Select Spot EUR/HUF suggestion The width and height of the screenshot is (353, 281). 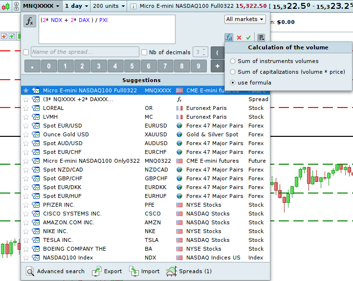pyautogui.click(x=145, y=196)
